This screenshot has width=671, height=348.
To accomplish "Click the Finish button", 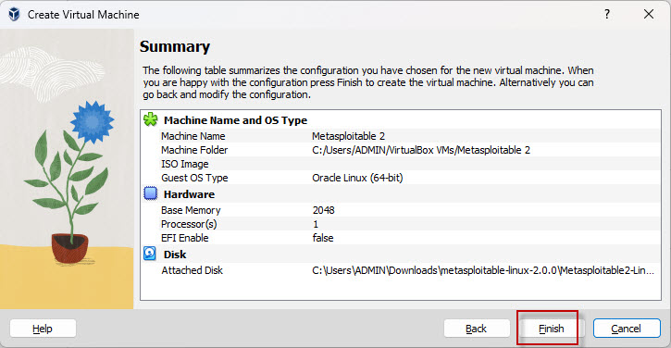I will click(552, 329).
